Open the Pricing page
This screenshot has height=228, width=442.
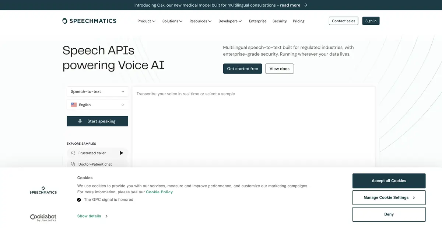(x=299, y=21)
